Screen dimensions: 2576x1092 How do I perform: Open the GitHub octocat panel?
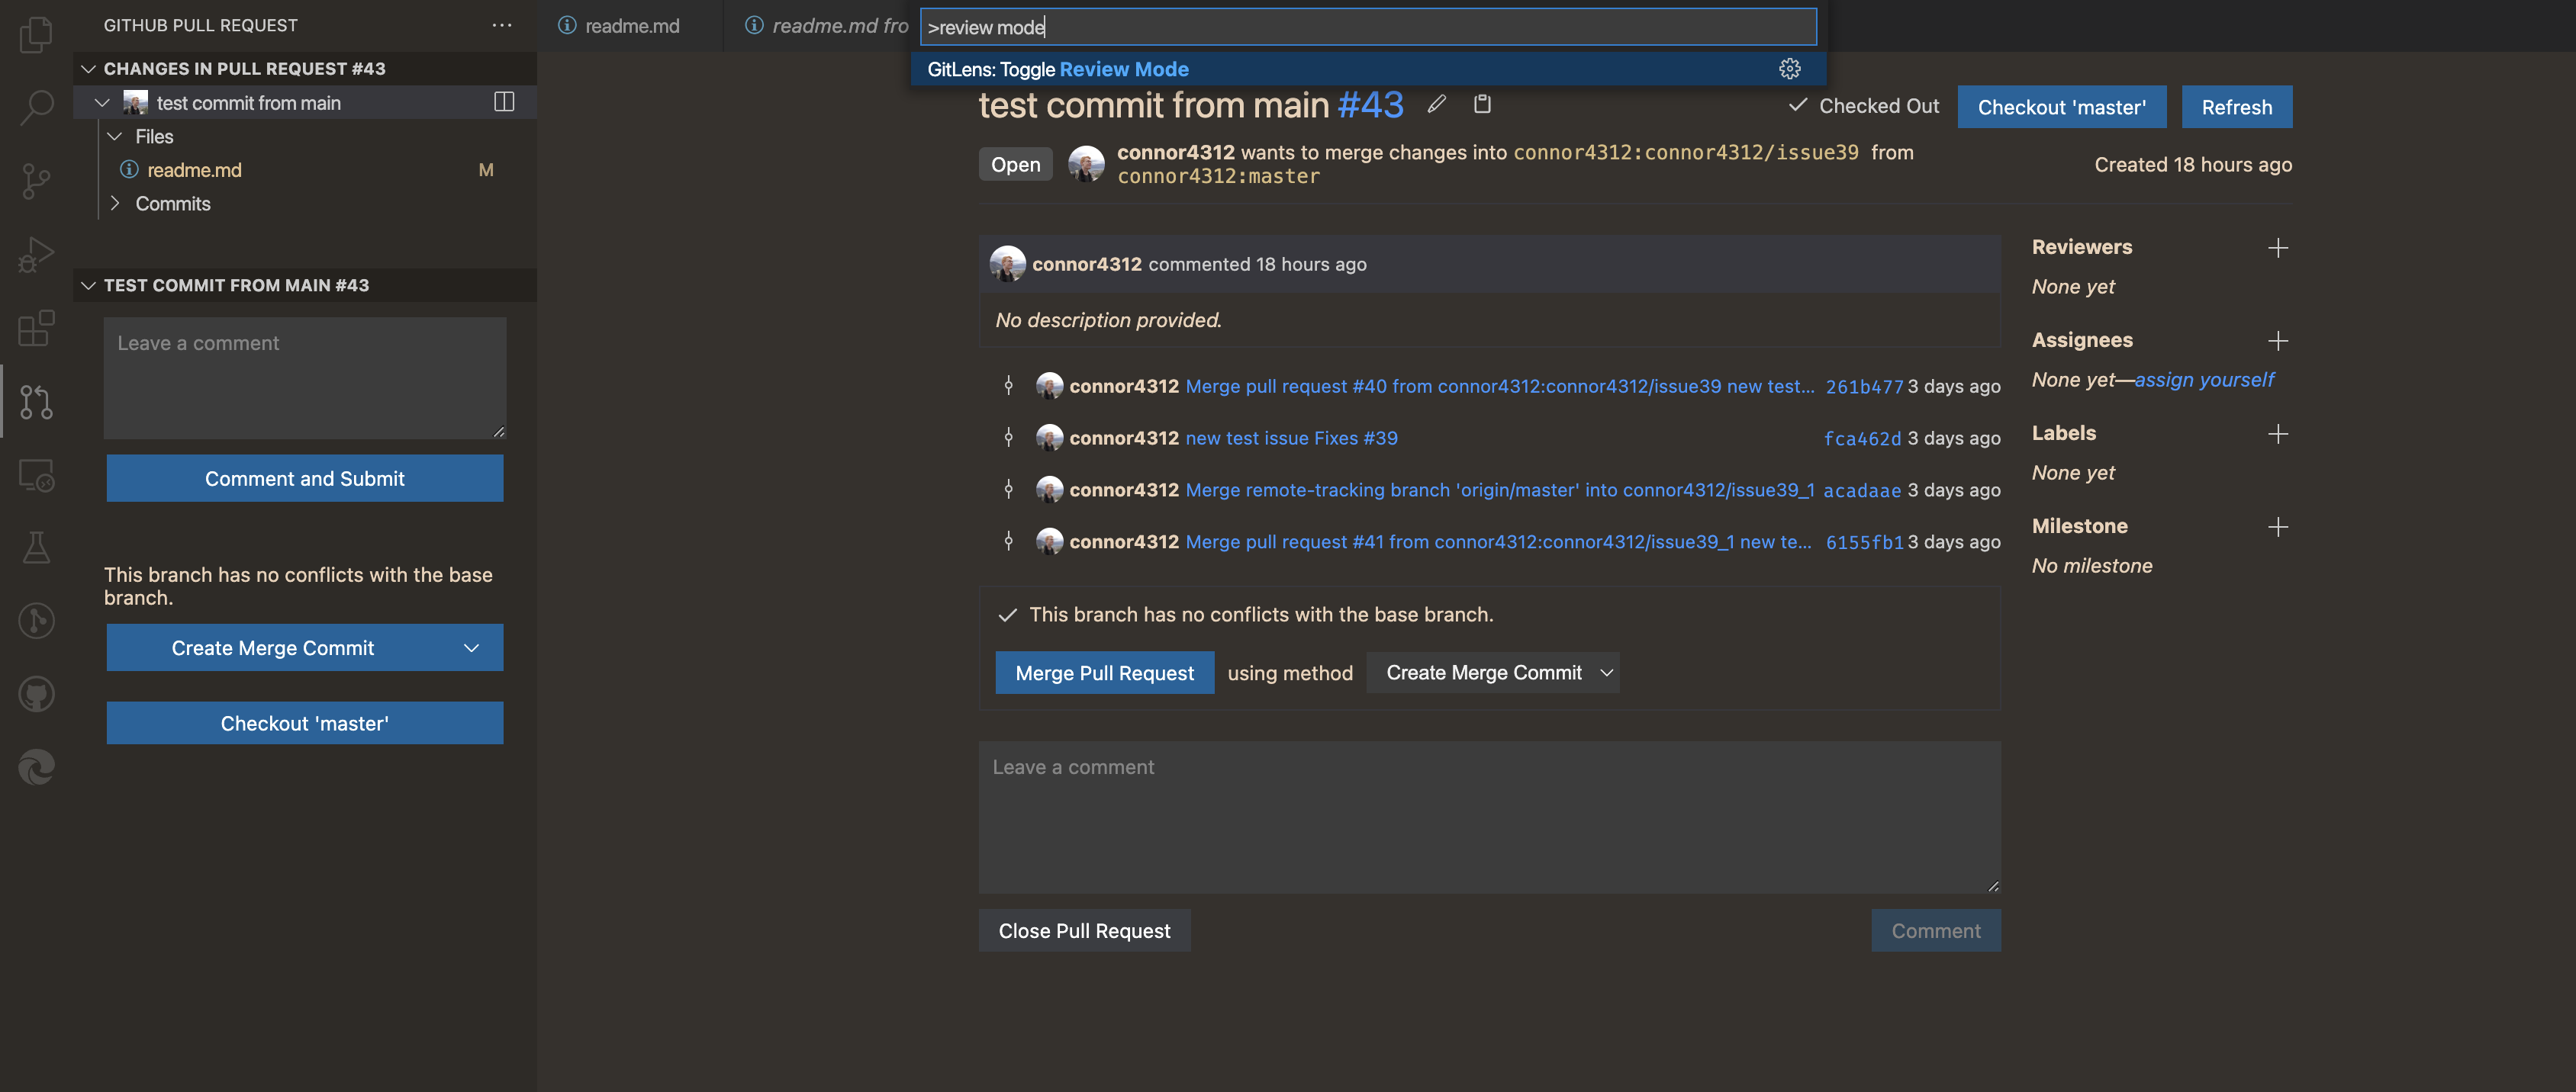point(36,695)
